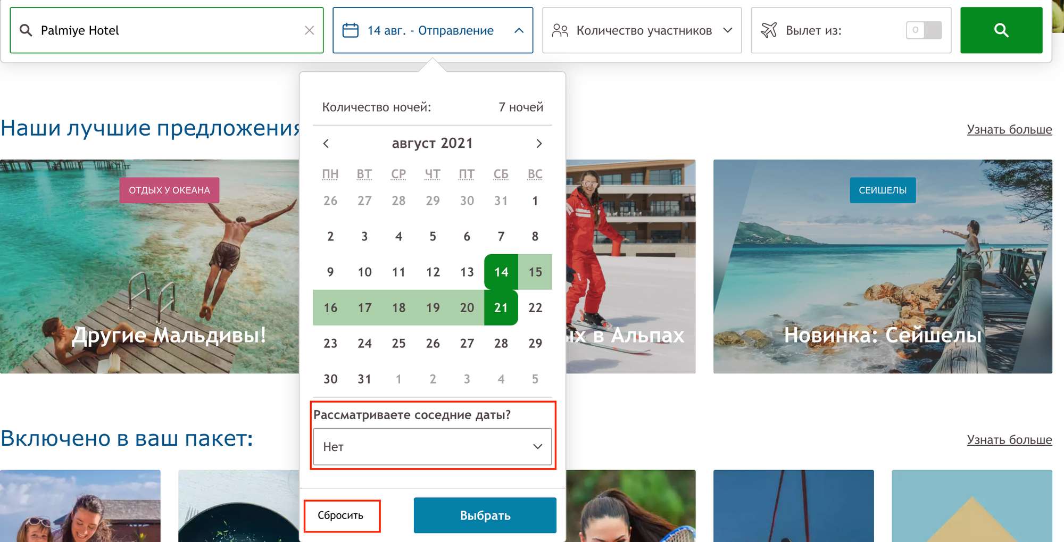
Task: Select August 1 in calendar
Action: point(535,201)
